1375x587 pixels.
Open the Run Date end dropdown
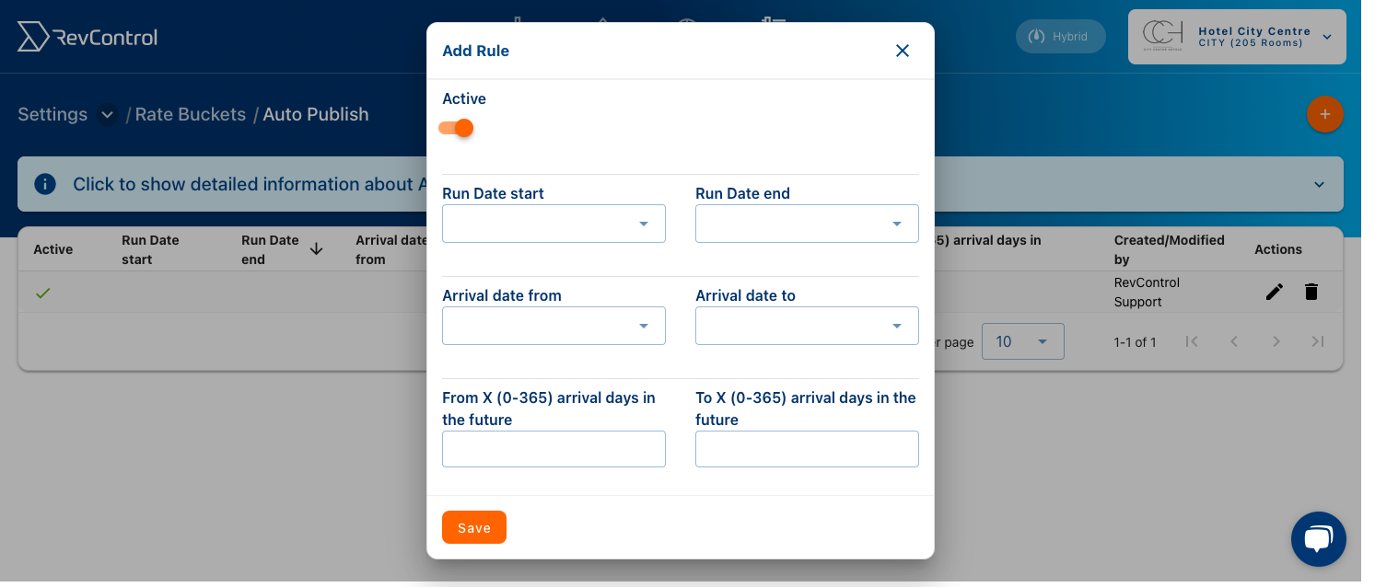pyautogui.click(x=807, y=224)
